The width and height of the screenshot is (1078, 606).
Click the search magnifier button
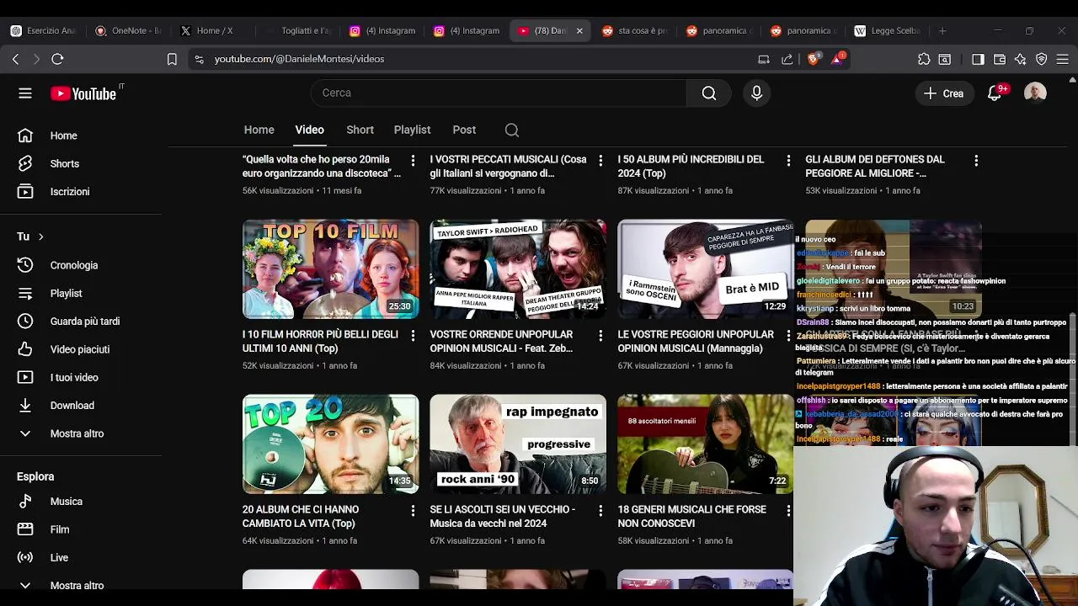(709, 93)
